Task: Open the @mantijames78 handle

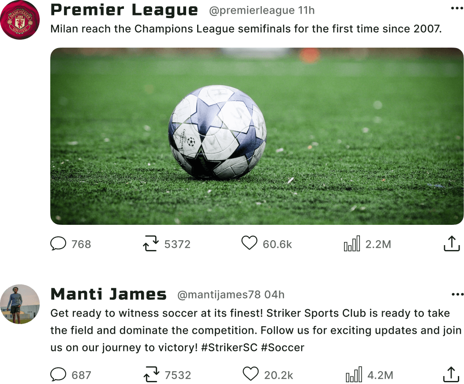Action: point(219,295)
